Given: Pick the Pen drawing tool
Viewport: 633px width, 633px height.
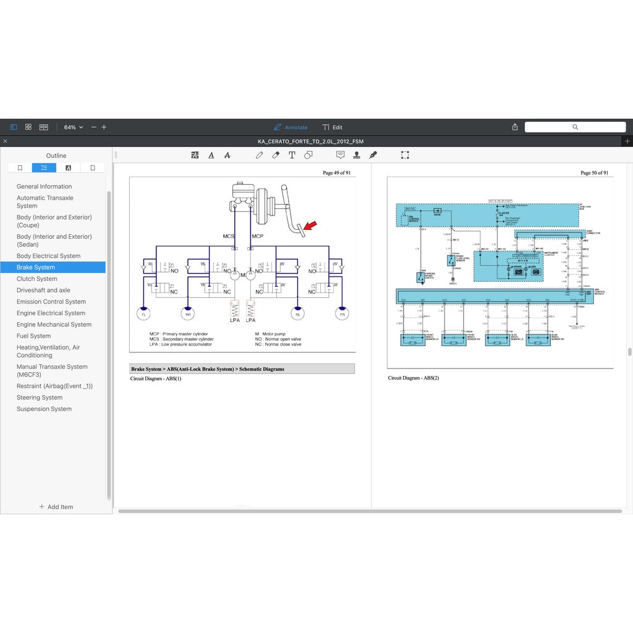Looking at the screenshot, I should (x=260, y=155).
